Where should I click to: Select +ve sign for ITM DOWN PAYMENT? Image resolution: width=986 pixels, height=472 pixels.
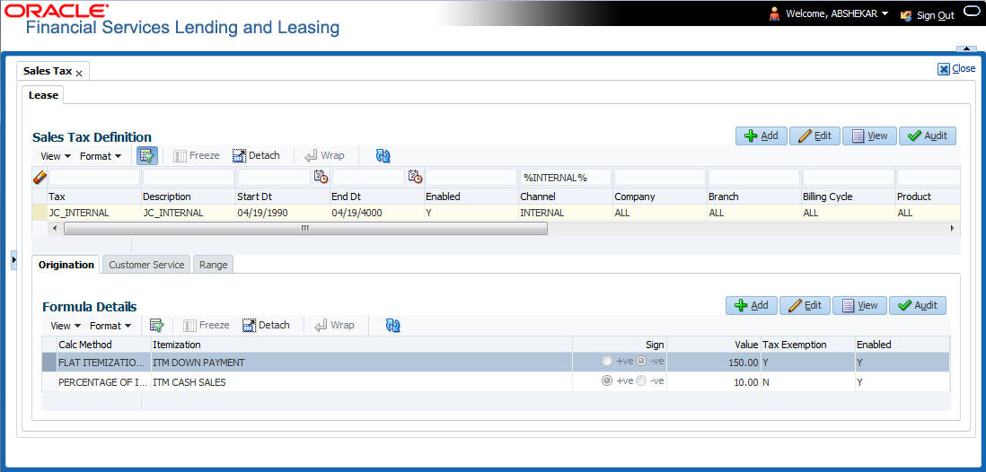[606, 362]
